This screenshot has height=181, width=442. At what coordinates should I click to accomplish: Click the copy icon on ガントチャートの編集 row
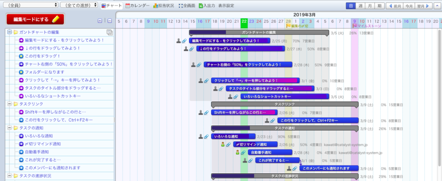109,32
